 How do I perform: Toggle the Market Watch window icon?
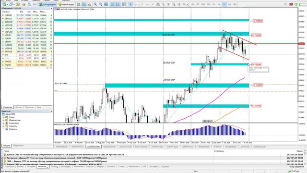point(18,4)
